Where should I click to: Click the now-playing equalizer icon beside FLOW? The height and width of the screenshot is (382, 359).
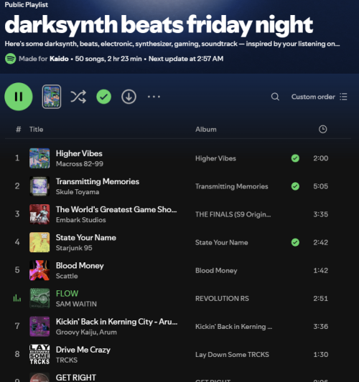tap(17, 298)
